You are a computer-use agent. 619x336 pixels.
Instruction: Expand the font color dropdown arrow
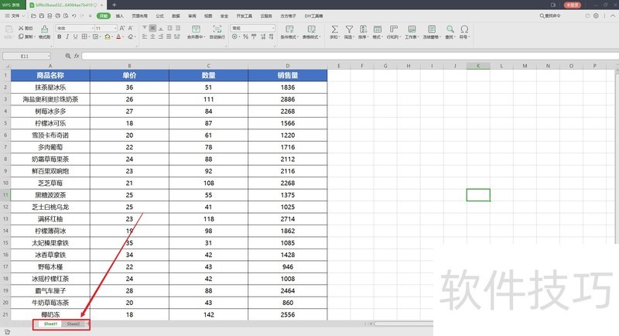(x=123, y=36)
